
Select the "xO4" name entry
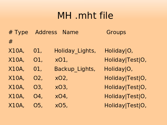[x=61, y=97]
